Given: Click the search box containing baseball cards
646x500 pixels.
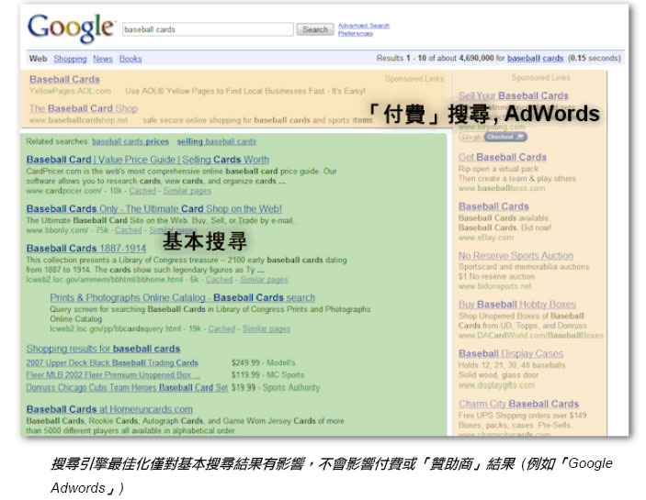Looking at the screenshot, I should [x=208, y=29].
